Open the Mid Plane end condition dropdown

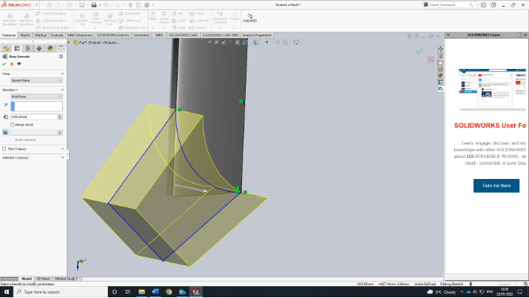[37, 97]
